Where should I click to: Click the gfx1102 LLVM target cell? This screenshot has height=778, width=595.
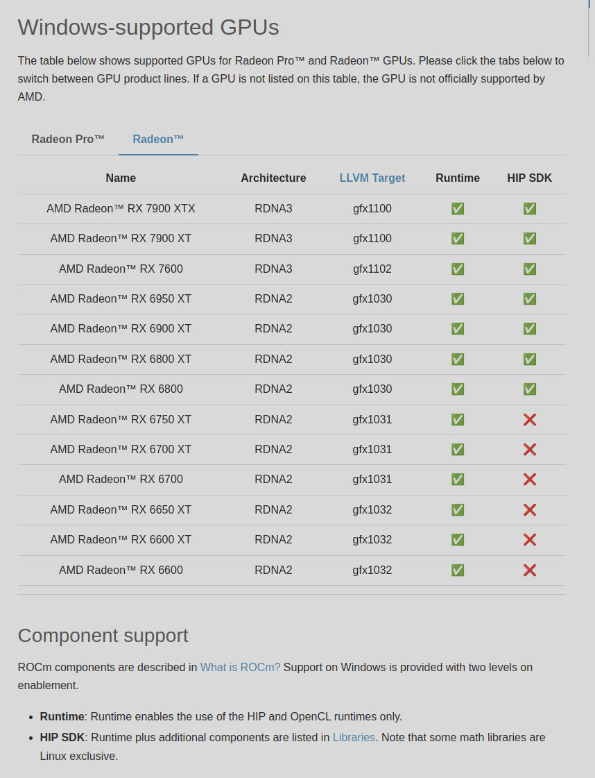click(x=372, y=269)
